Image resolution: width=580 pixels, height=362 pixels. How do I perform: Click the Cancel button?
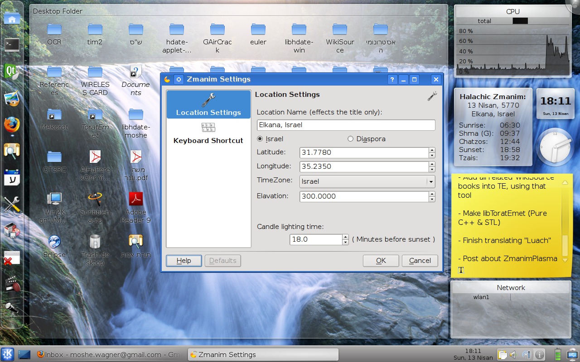coord(420,261)
